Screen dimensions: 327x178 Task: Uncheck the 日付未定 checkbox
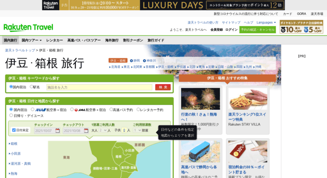(x=14, y=130)
